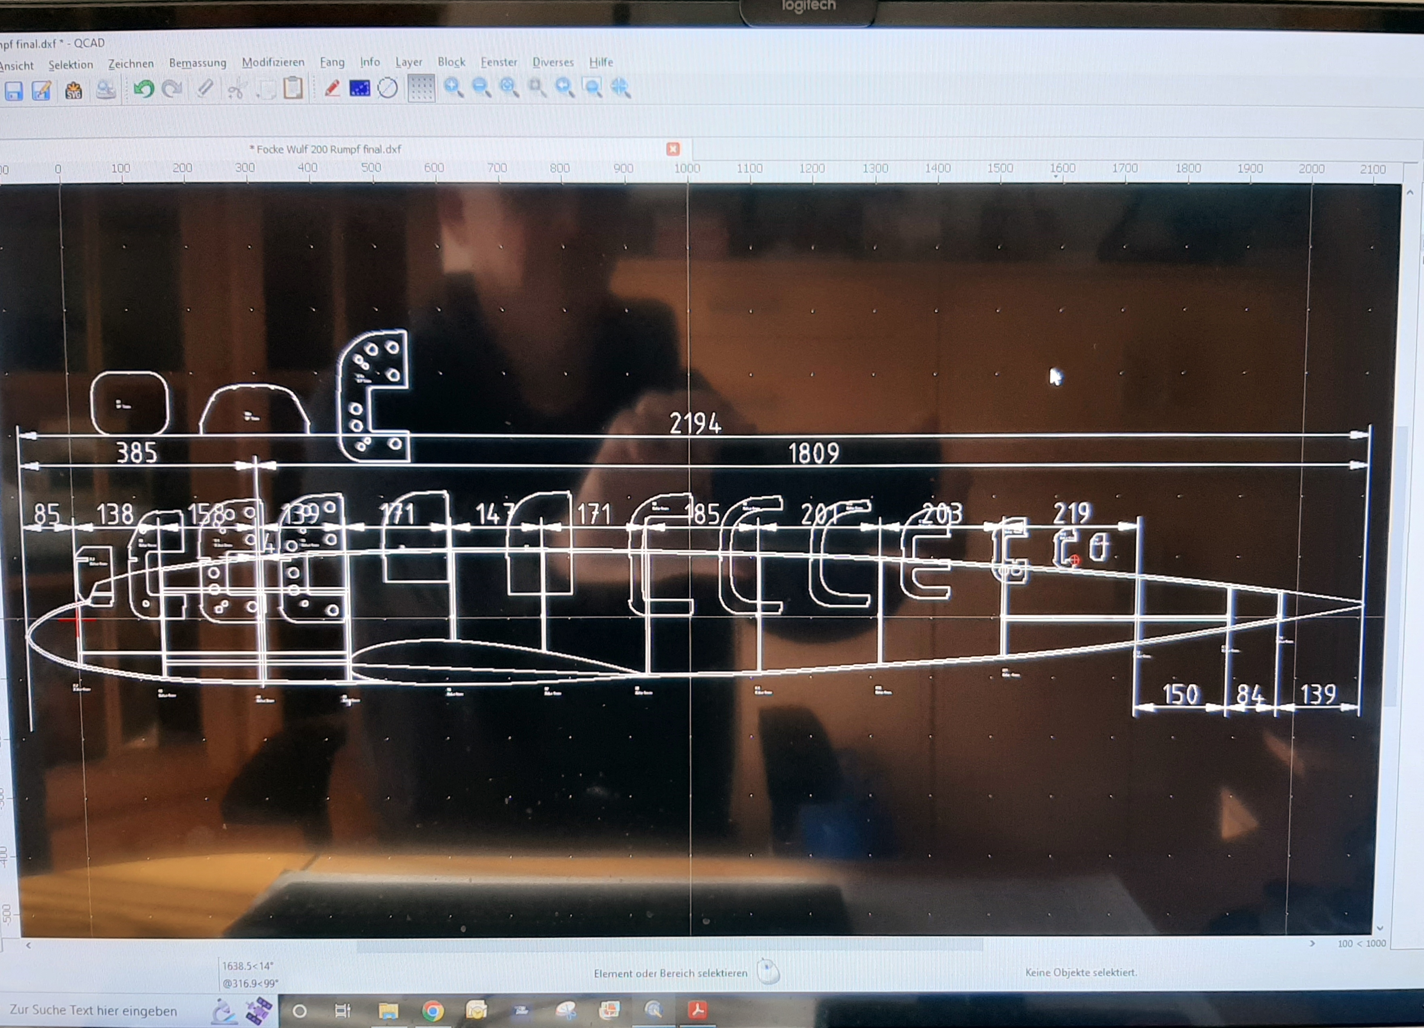This screenshot has width=1424, height=1028.
Task: Click the horizontal scrollbar right arrow
Action: coord(1312,944)
